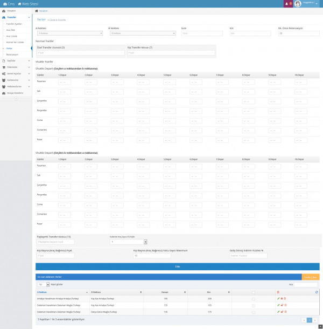Sort table by Zaman column
Image resolution: width=323 pixels, height=329 pixels.
point(165,292)
